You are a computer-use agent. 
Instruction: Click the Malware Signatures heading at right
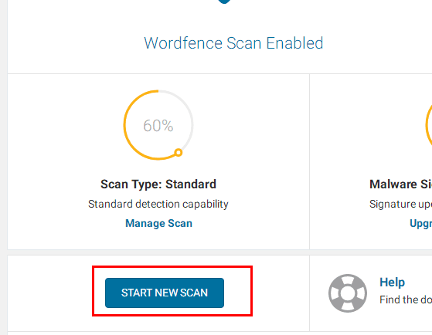[400, 184]
